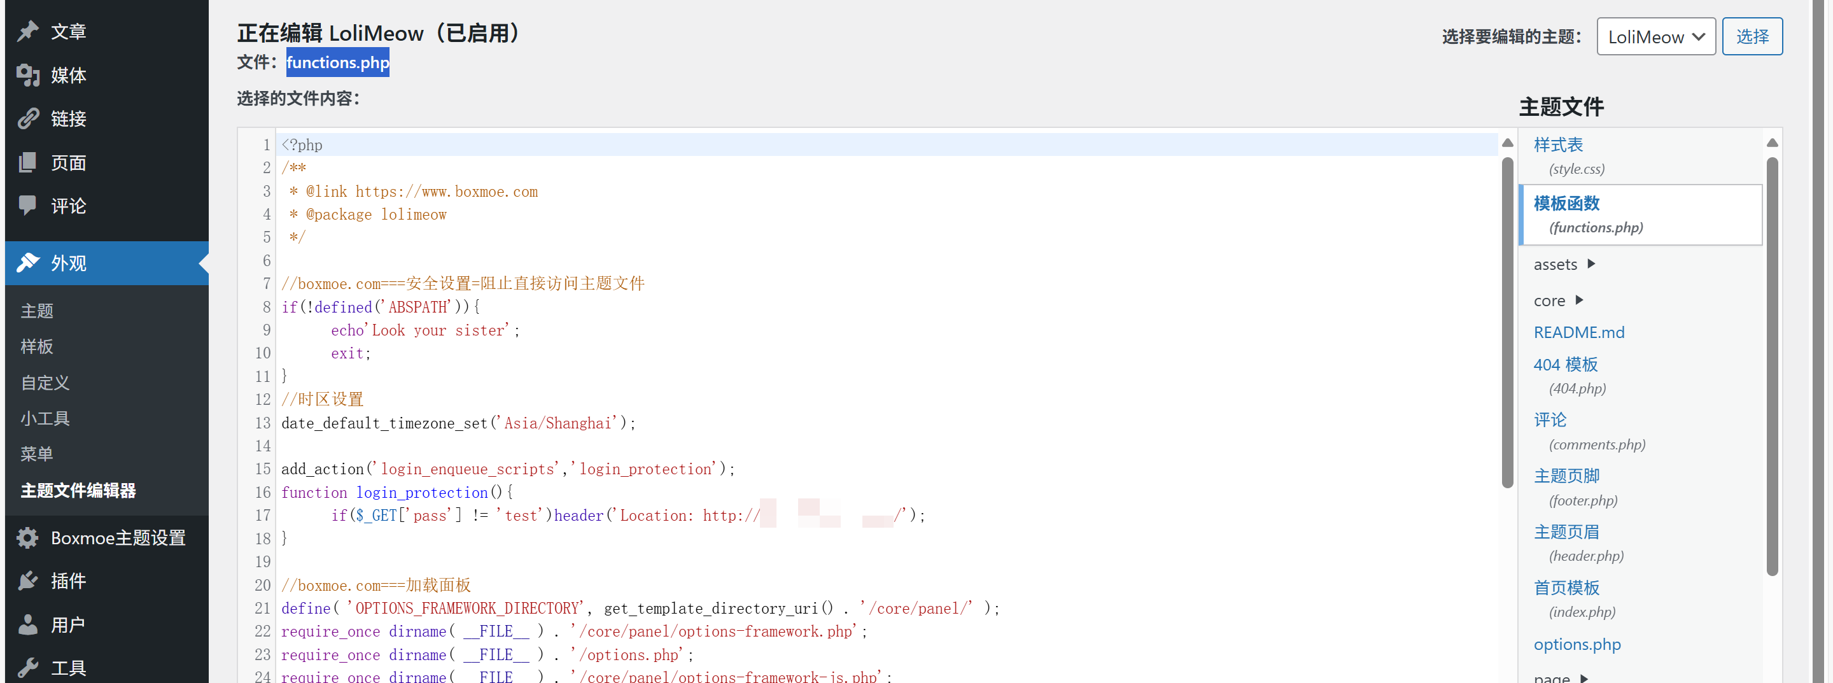
Task: Click the //boxmoe.com===加载面板 comment line
Action: [x=376, y=585]
